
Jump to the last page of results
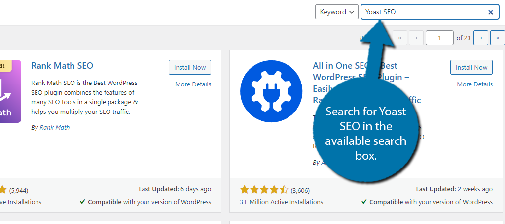(497, 38)
